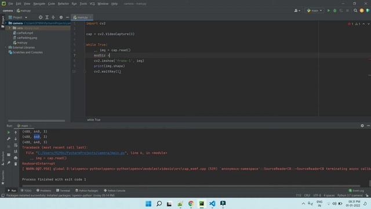371x209 pixels.
Task: Rerun 'main' from Run panel green arrow
Action: pos(9,132)
